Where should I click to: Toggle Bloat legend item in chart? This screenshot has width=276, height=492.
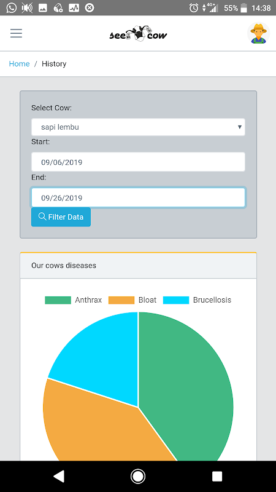tap(132, 300)
